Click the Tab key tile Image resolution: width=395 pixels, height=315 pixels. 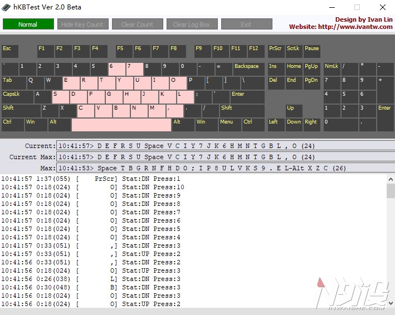(14, 83)
